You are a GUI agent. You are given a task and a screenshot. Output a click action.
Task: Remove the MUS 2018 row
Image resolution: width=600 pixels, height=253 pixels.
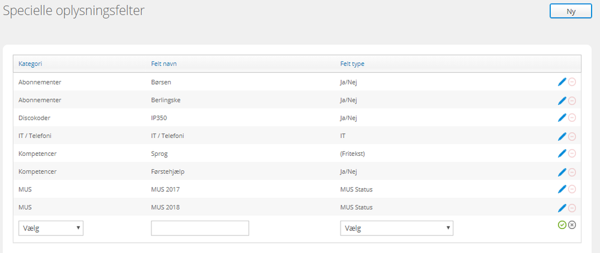click(572, 208)
